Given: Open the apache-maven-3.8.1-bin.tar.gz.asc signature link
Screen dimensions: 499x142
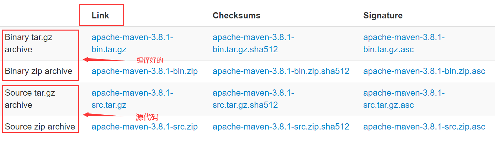Looking at the screenshot, I should pos(404,43).
